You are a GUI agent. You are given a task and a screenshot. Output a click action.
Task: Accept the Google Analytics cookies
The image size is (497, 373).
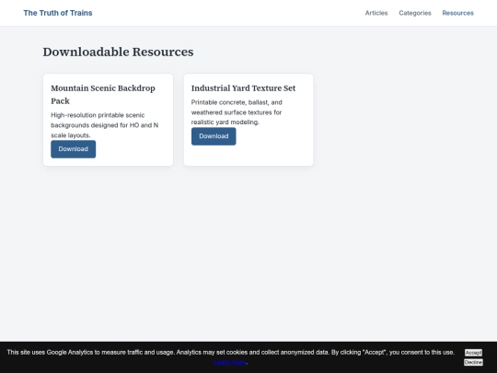(473, 353)
